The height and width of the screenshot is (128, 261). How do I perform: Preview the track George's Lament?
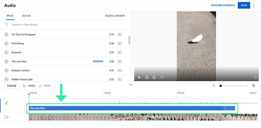[x=6, y=70]
